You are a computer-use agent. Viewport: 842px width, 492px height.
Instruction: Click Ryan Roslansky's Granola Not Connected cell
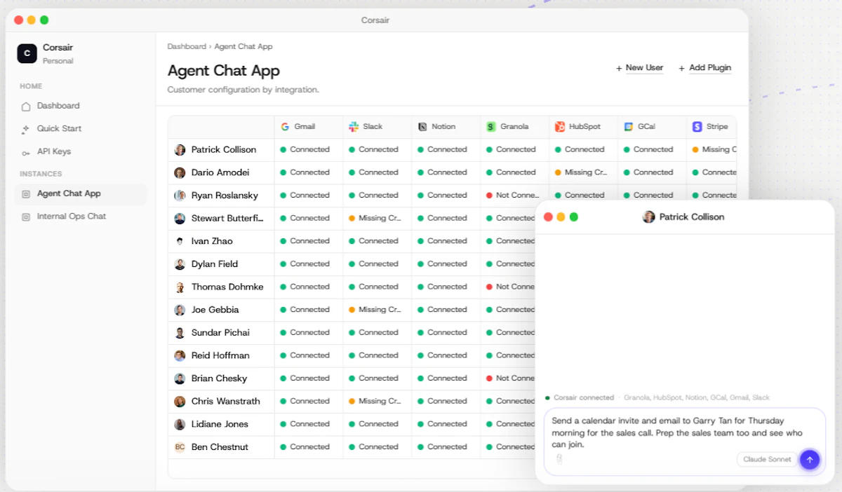[515, 196]
